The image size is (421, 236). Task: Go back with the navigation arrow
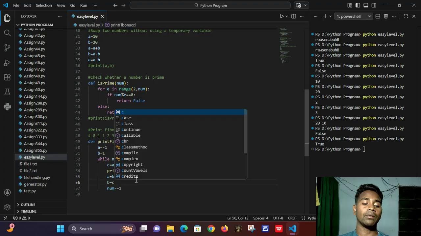coord(115,5)
